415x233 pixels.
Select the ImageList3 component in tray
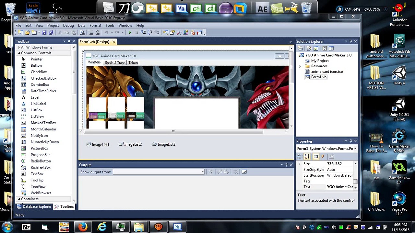pos(164,144)
